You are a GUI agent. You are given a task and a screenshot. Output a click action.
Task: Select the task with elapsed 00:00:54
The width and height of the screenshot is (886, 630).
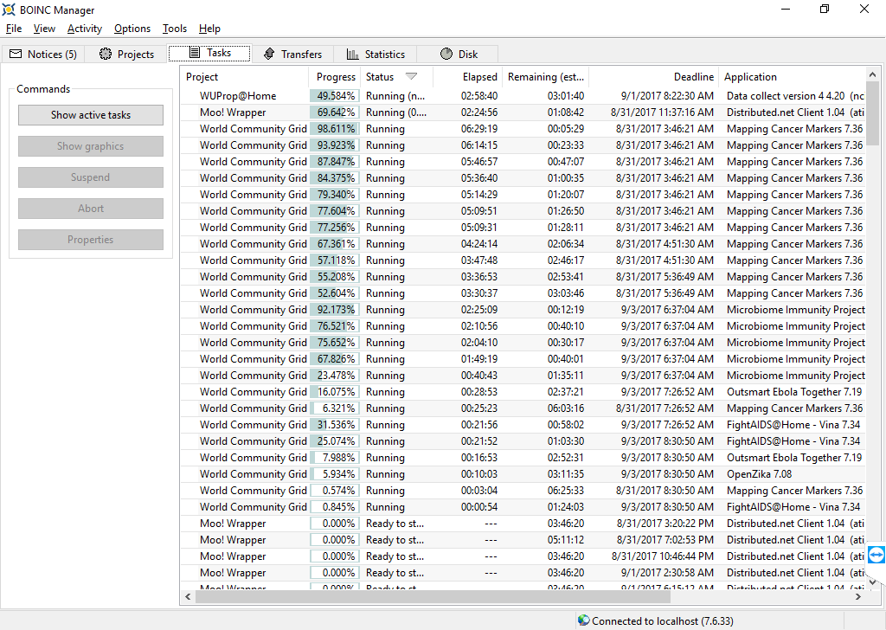[523, 507]
